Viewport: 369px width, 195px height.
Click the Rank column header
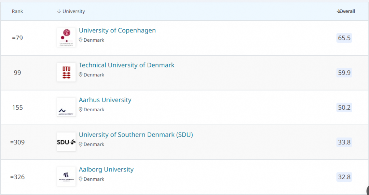[17, 11]
